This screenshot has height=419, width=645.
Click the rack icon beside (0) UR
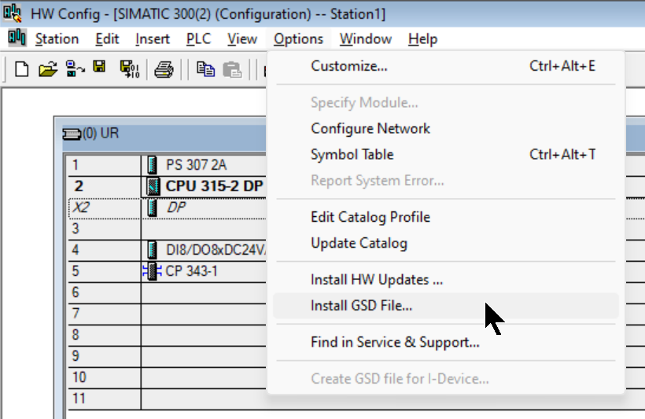pyautogui.click(x=72, y=134)
